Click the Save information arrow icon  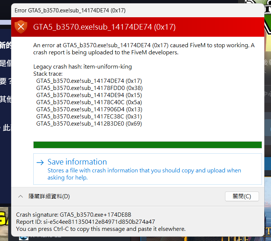point(40,162)
